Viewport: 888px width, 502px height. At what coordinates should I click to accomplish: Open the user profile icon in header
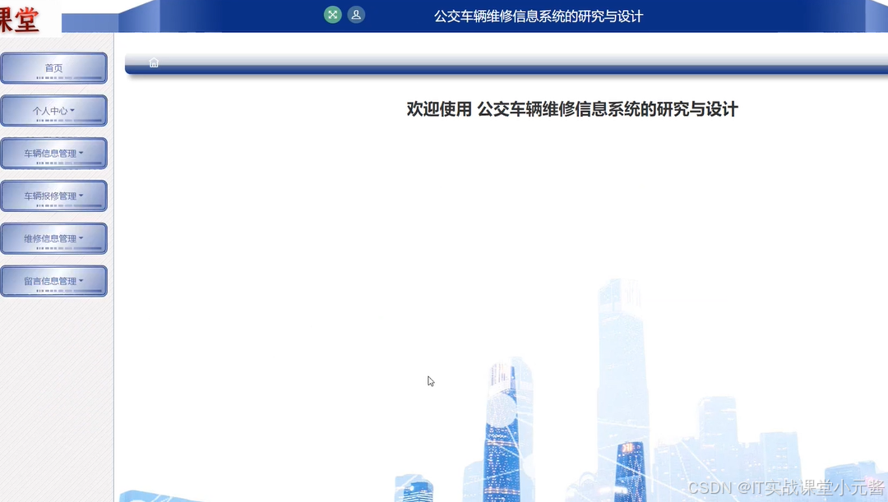tap(356, 15)
